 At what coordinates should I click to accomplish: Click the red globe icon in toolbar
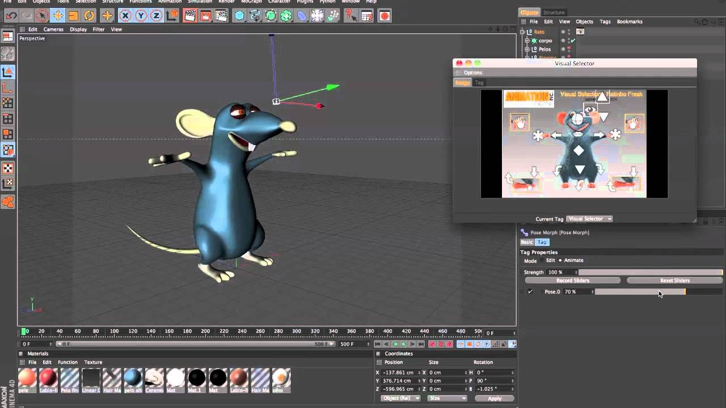[385, 16]
